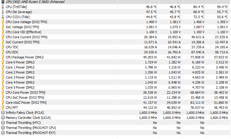Click the 56.453 W CPU PPT average

click(221, 107)
